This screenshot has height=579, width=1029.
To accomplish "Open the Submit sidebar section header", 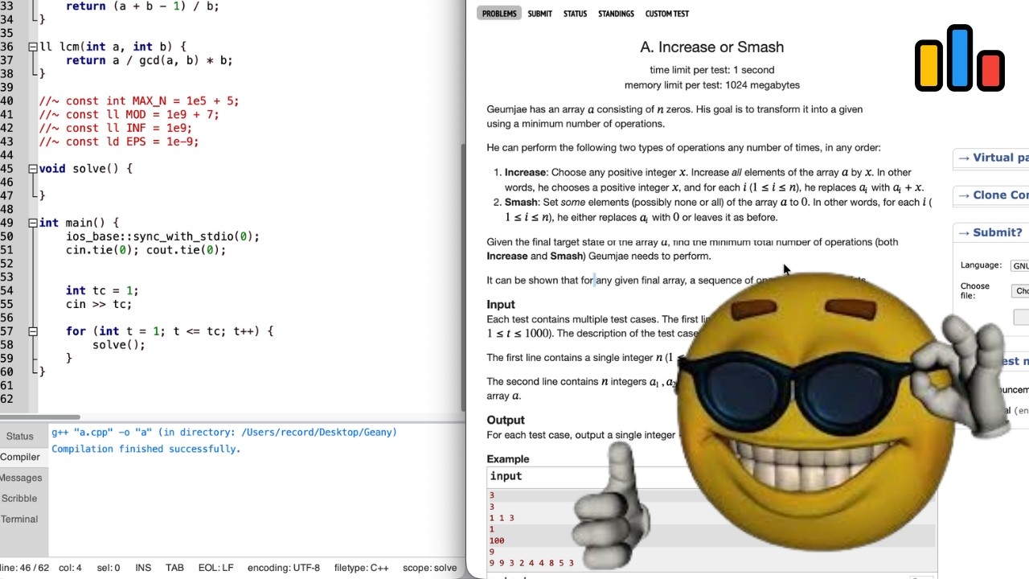I will tap(990, 232).
